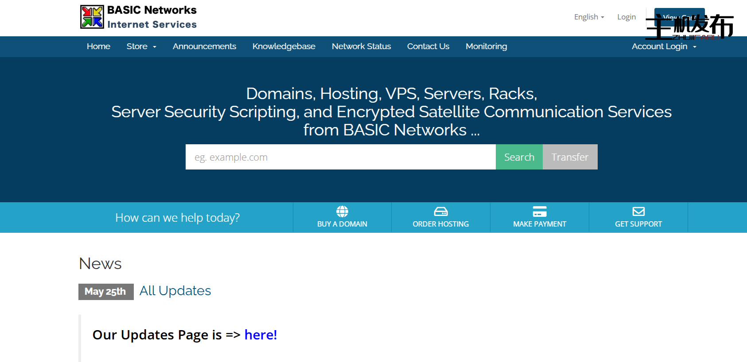Click the envelope icon for Get Support
The width and height of the screenshot is (747, 362).
tap(638, 212)
